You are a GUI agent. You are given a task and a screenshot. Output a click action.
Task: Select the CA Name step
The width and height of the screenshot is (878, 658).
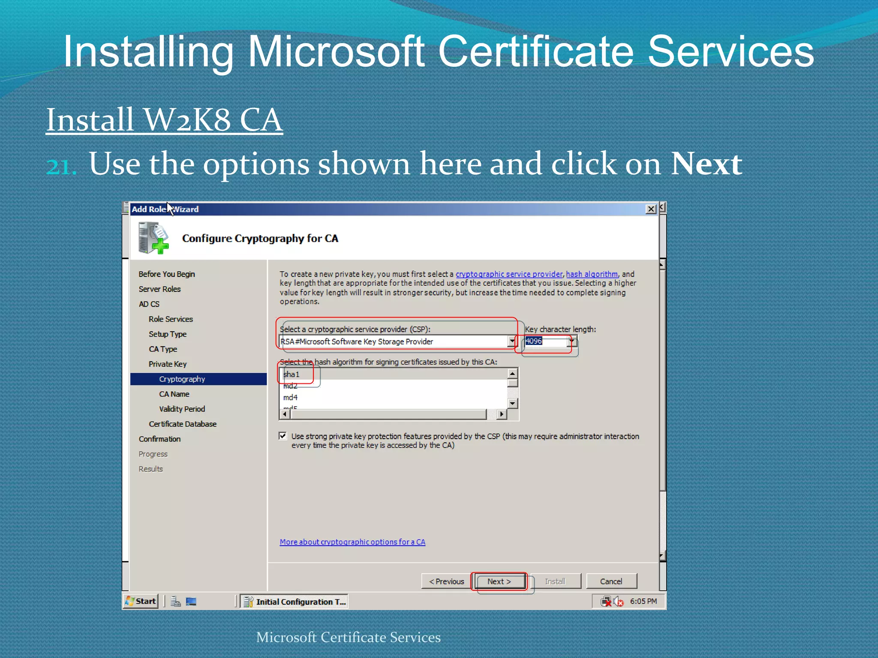point(174,394)
